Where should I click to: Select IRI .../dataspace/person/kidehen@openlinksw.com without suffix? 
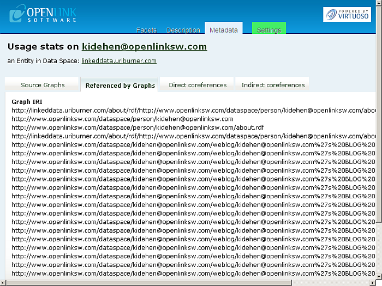[122, 119]
